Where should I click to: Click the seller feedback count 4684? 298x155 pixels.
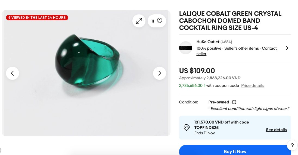tap(226, 42)
